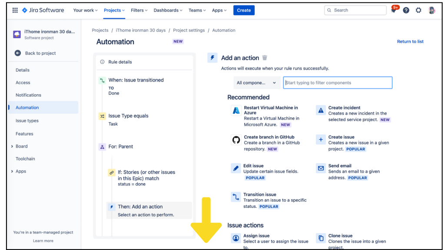The width and height of the screenshot is (445, 250).
Task: Click the Projects breadcrumb link
Action: 100,30
